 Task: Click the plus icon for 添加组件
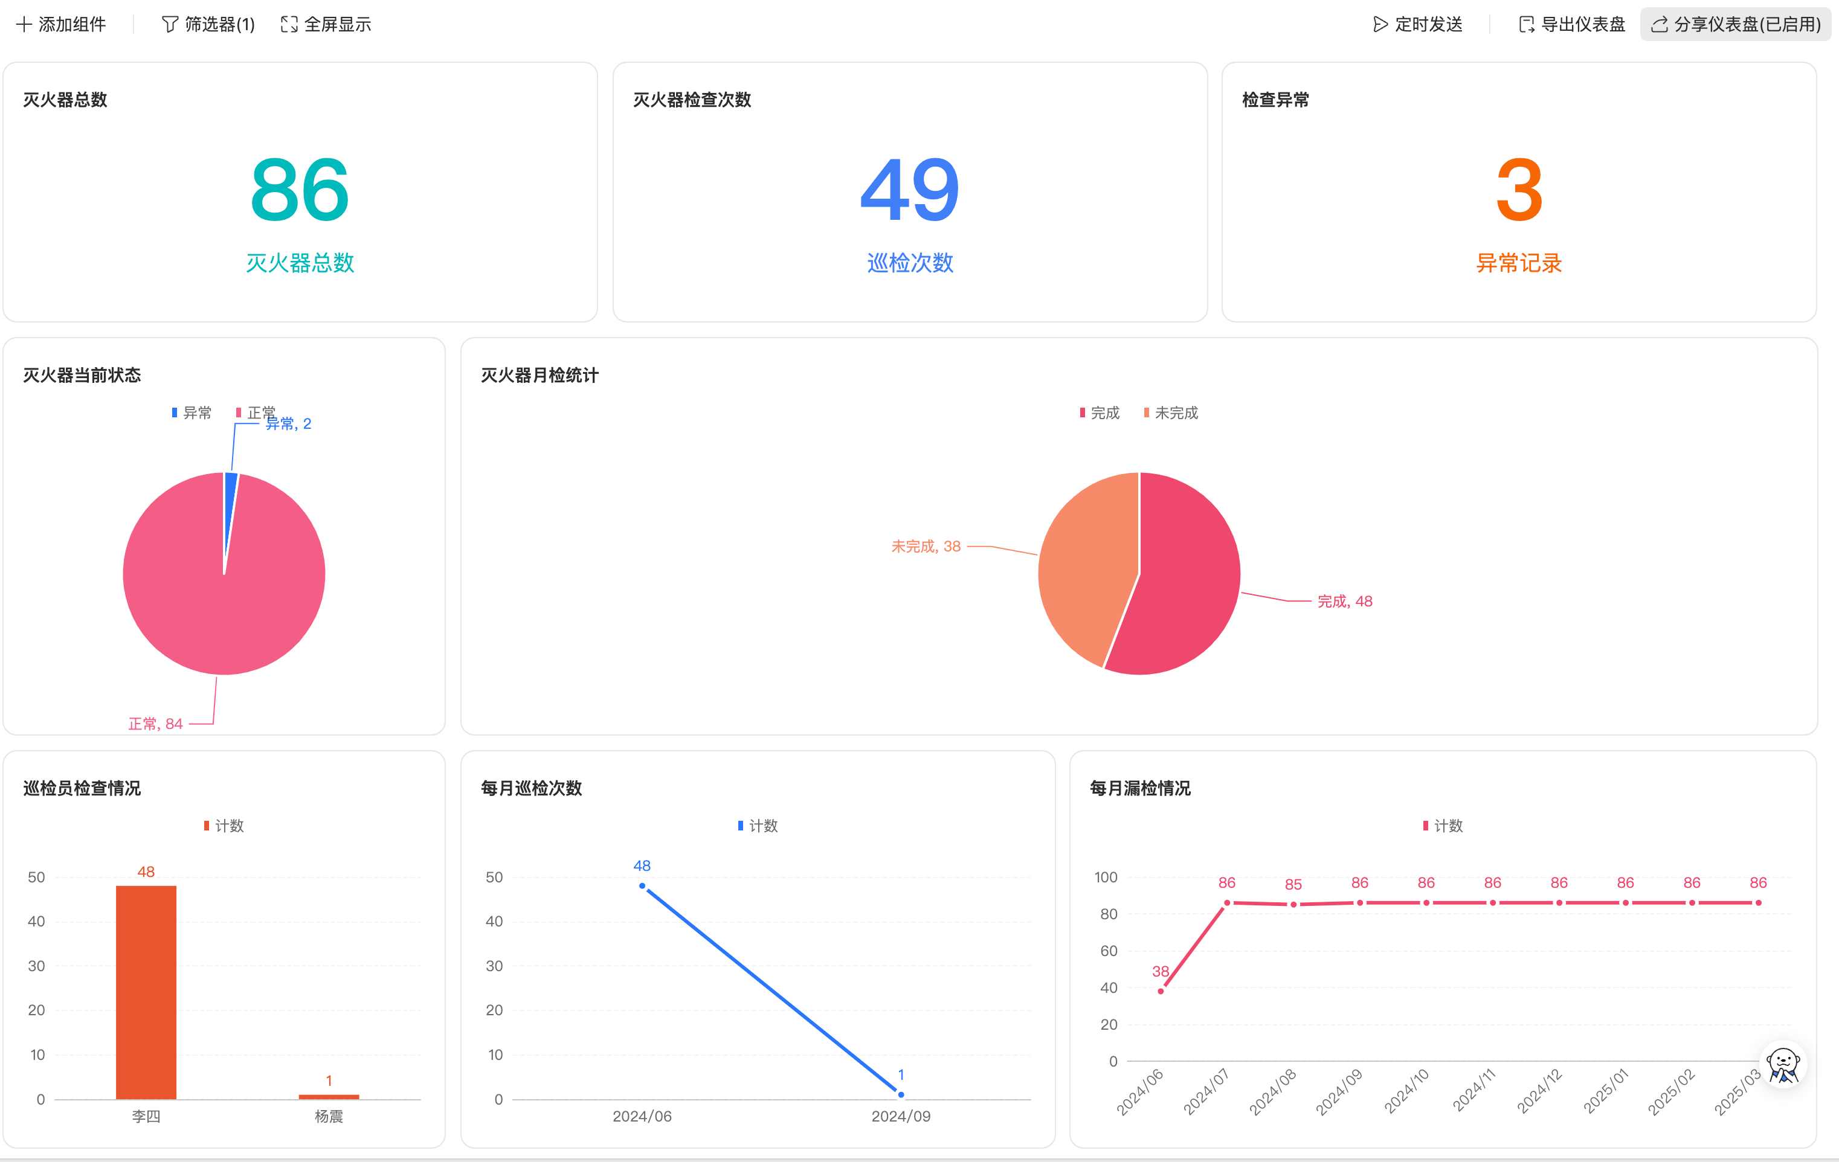click(24, 24)
